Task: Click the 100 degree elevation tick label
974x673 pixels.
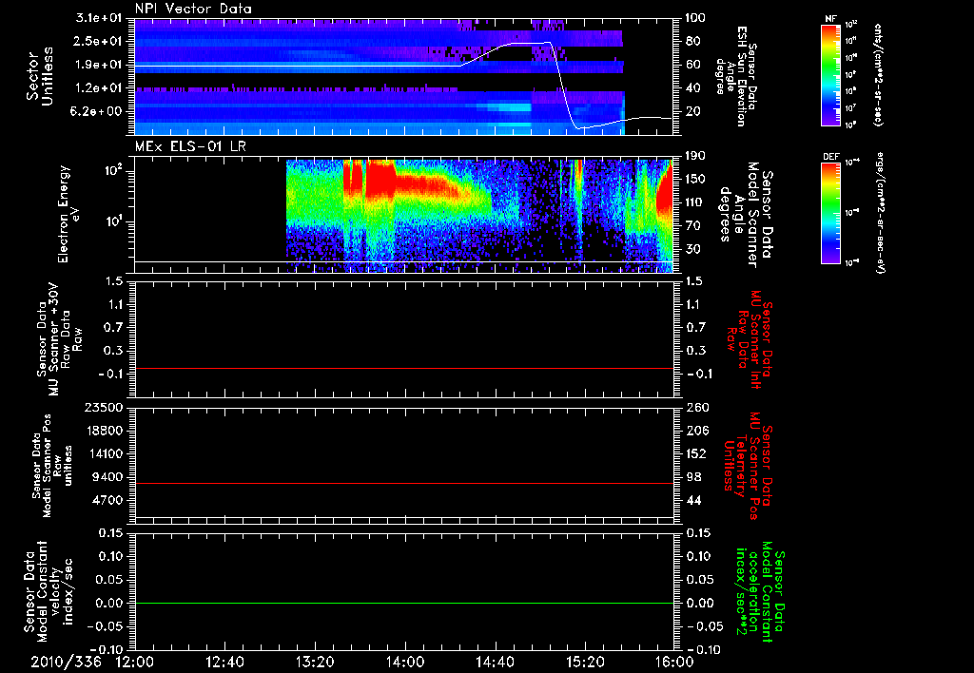Action: [695, 18]
